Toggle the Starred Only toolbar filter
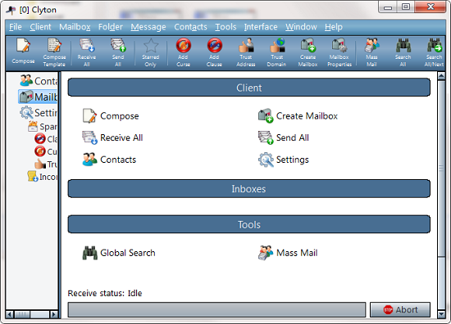Screen dimensions: 451x324 click(150, 52)
